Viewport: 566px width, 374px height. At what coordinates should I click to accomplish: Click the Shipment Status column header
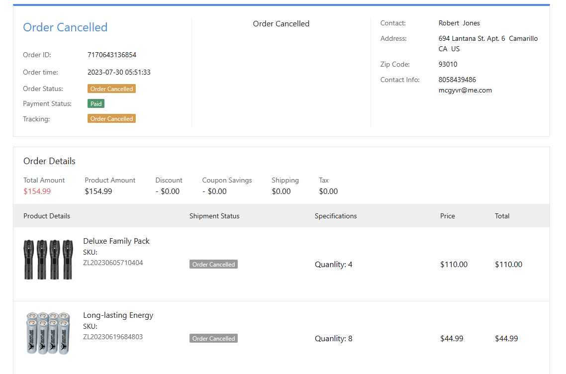tap(214, 216)
